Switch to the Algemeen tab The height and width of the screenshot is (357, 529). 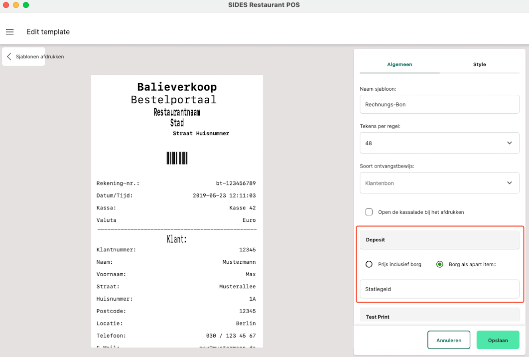399,64
